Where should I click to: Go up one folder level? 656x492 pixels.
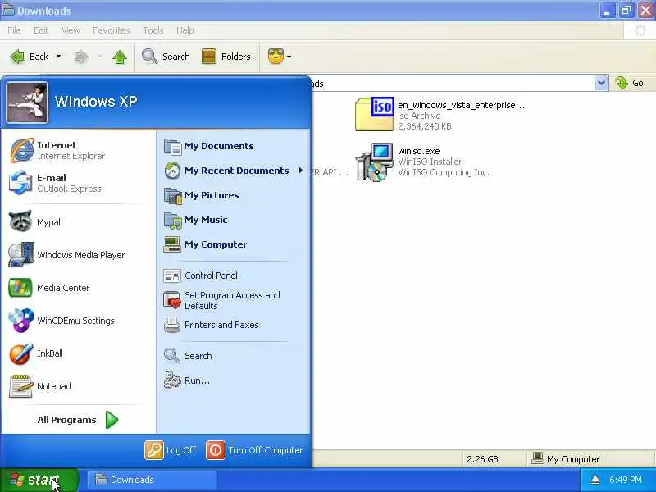(x=120, y=57)
